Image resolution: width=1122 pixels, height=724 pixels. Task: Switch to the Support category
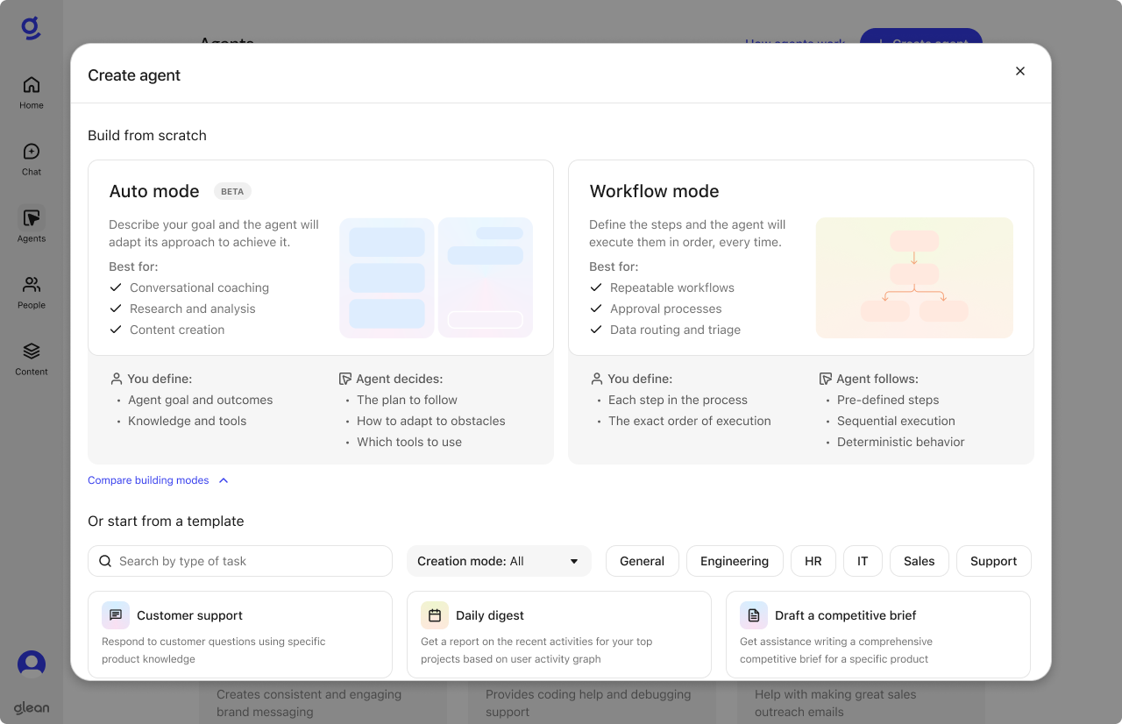[993, 561]
